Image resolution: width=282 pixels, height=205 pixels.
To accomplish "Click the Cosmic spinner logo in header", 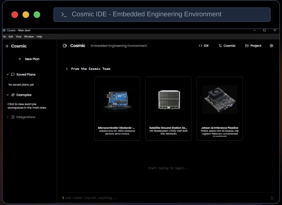I will point(65,46).
